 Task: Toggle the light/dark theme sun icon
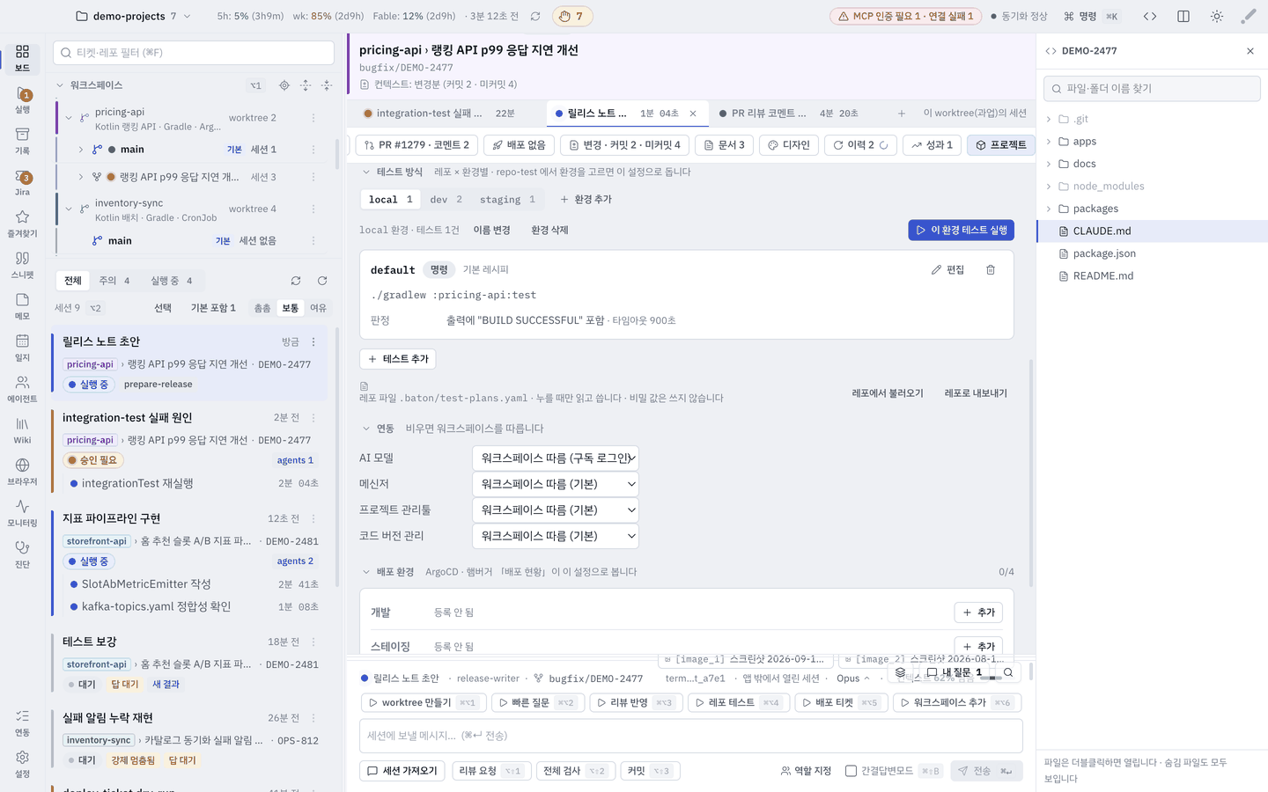click(x=1217, y=16)
